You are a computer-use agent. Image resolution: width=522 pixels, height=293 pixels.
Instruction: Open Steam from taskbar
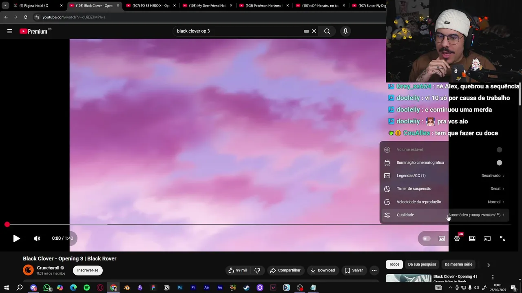(x=246, y=288)
